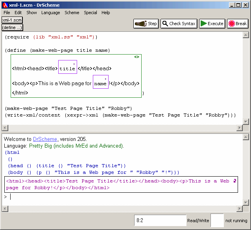Execute the program with the green arrow button
The width and height of the screenshot is (251, 230).
[212, 24]
